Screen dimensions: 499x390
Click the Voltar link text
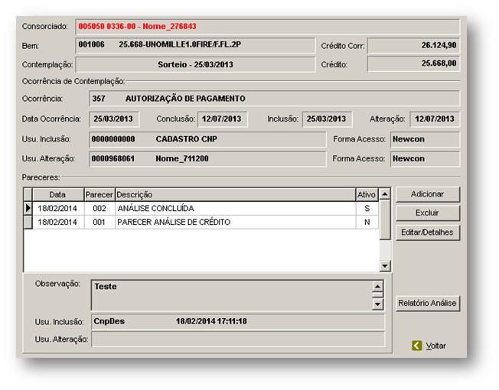436,346
